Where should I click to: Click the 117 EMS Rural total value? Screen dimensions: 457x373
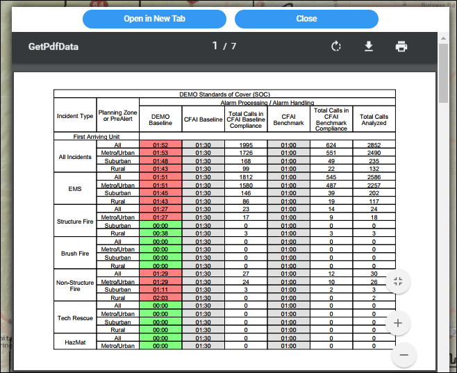click(374, 201)
